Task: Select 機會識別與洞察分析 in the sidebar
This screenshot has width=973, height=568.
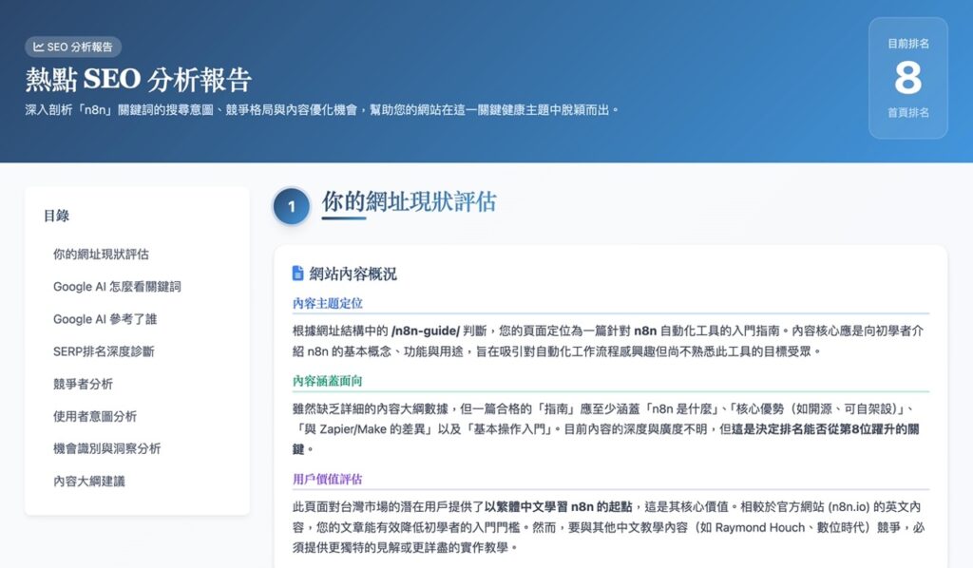Action: click(x=106, y=448)
